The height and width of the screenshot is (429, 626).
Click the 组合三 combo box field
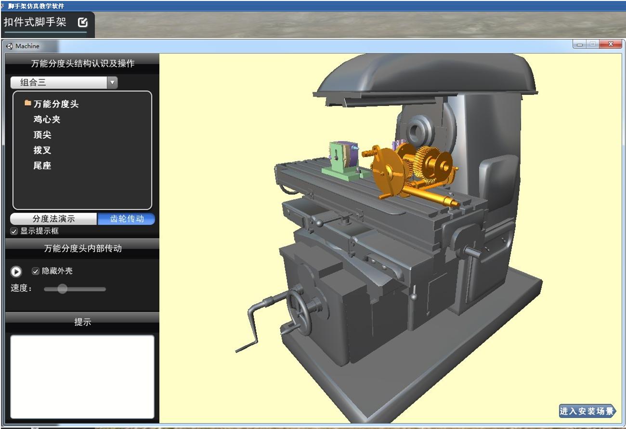(x=59, y=82)
